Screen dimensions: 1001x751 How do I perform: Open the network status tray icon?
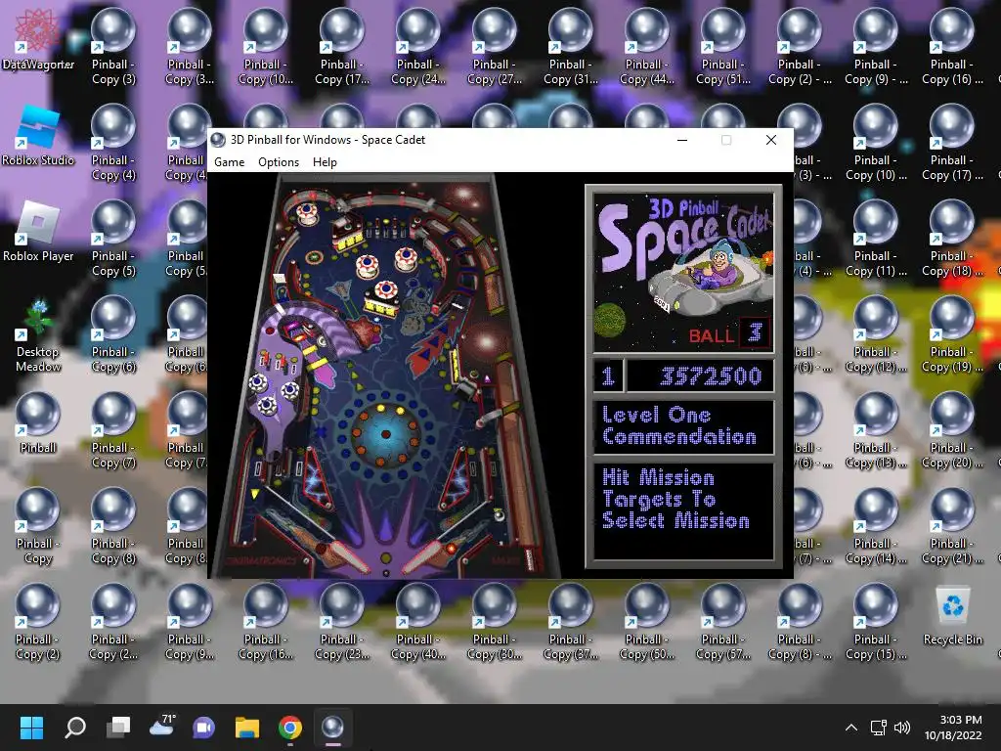[879, 728]
